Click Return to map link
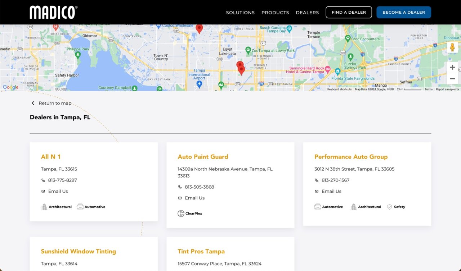 point(55,103)
